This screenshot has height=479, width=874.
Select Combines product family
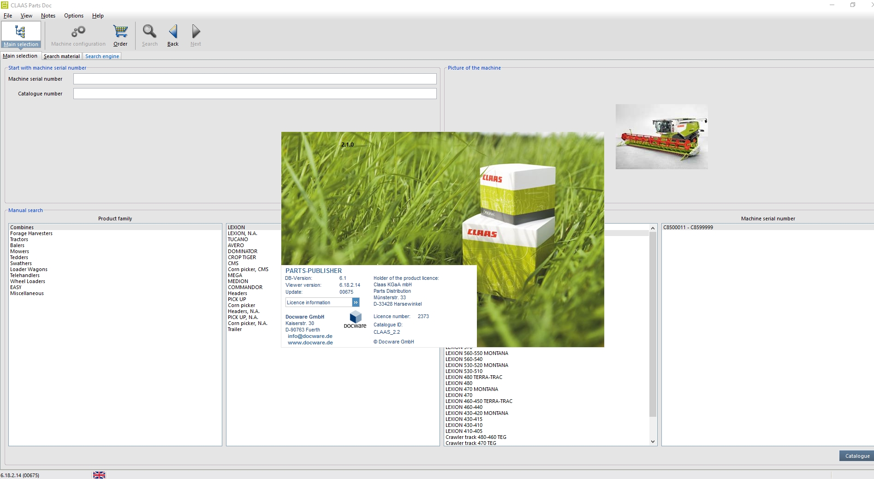[115, 227]
